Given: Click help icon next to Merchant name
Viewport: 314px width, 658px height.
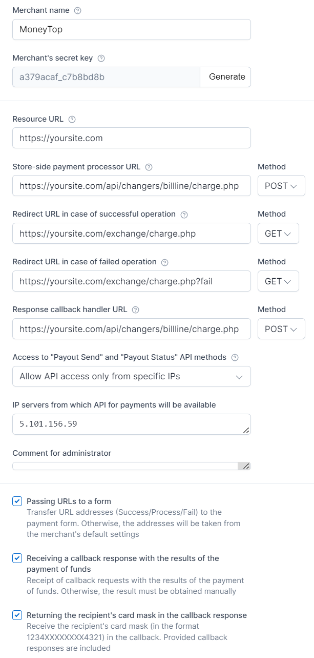Looking at the screenshot, I should (x=78, y=11).
